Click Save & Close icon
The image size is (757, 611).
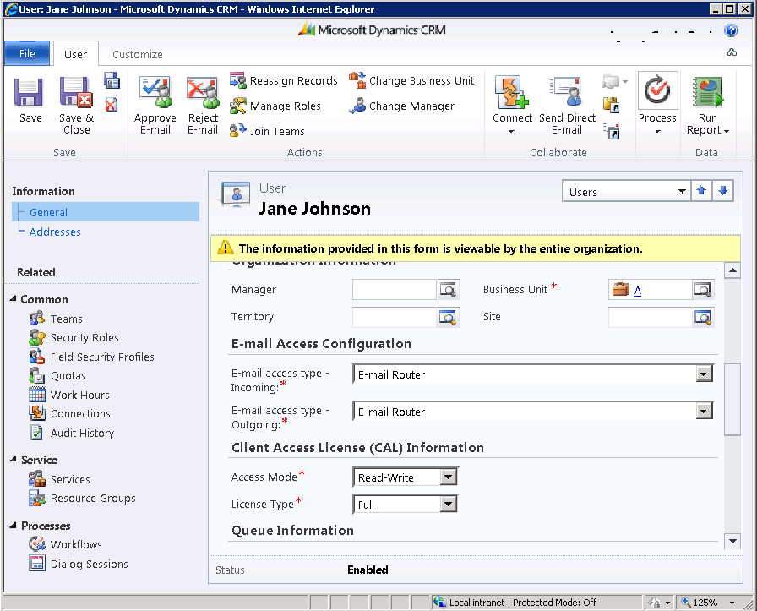pyautogui.click(x=76, y=92)
